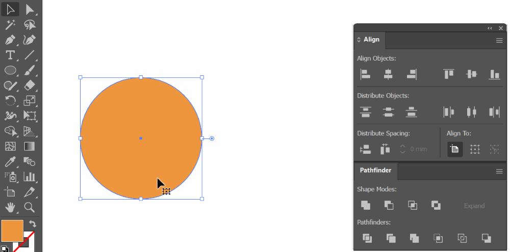The height and width of the screenshot is (252, 510).
Task: Horizontal distribute right in Distribute Objects
Action: (x=494, y=112)
